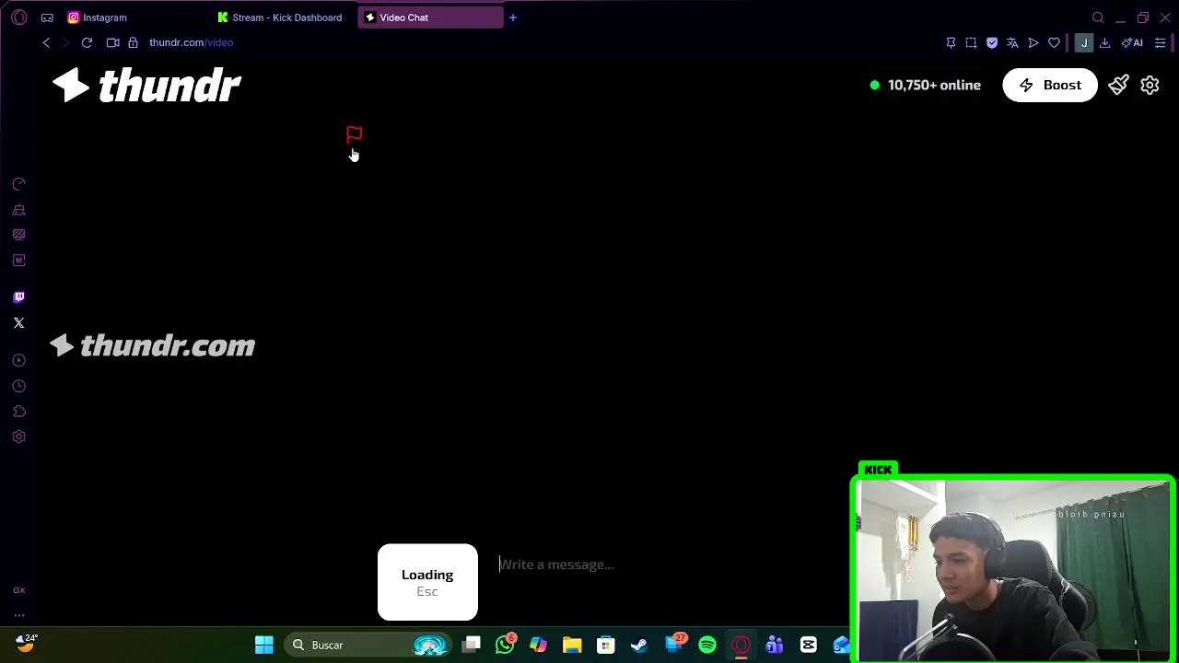
Task: Open Twitch in the Opera sidebar
Action: tap(18, 297)
